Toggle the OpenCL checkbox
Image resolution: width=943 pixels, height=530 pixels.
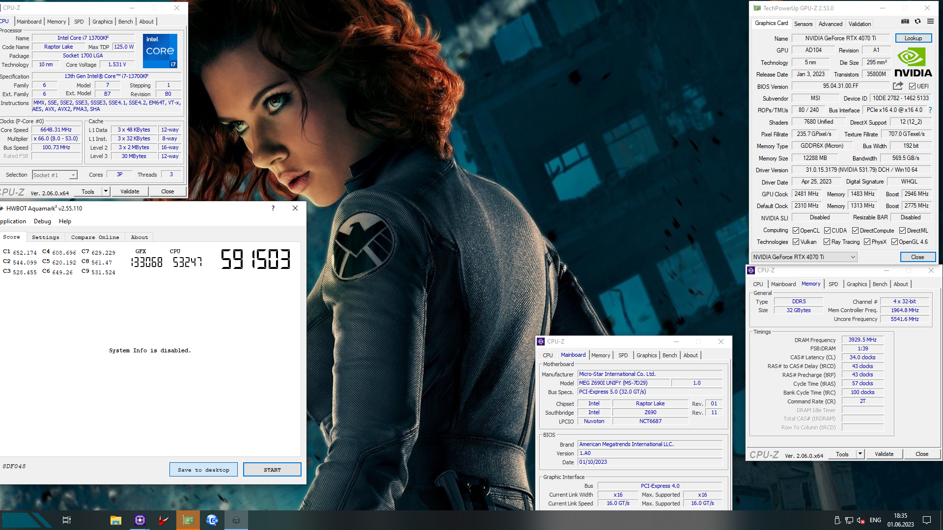click(x=796, y=231)
